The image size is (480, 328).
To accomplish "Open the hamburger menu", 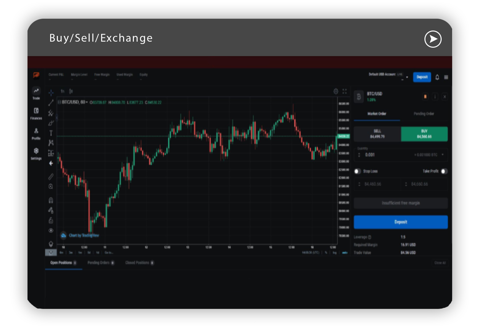I will tap(446, 77).
